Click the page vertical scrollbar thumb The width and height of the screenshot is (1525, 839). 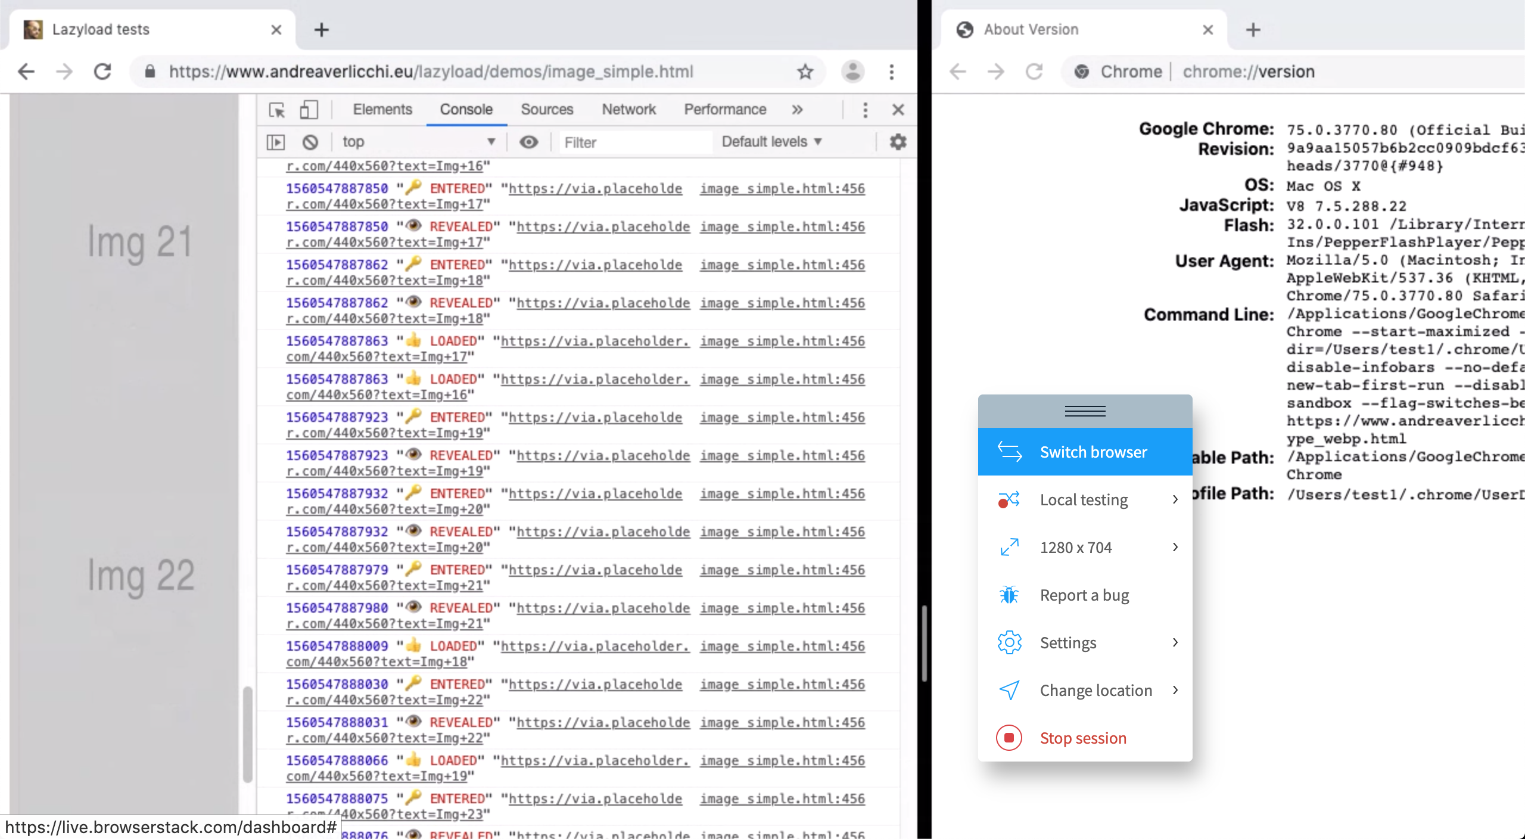[x=248, y=734]
